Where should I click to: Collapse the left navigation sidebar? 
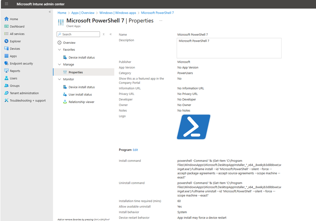point(49,12)
